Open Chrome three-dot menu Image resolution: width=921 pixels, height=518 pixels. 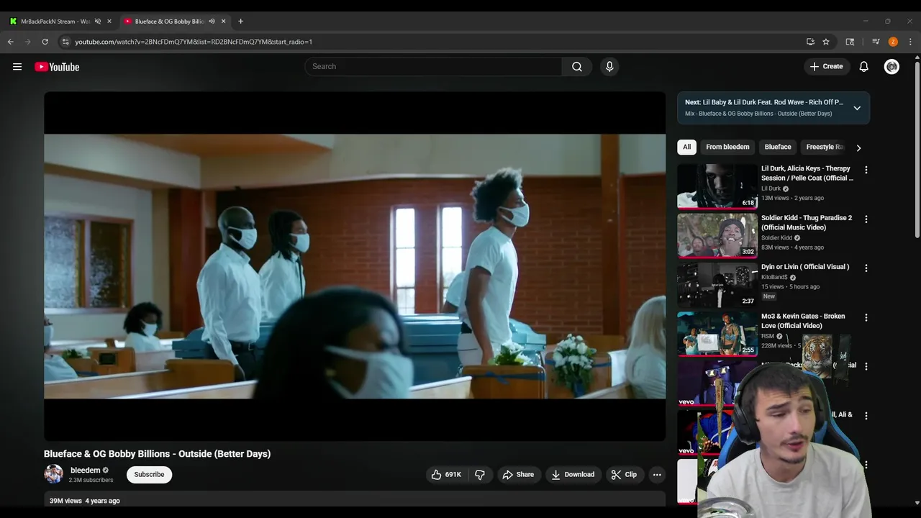coord(910,42)
